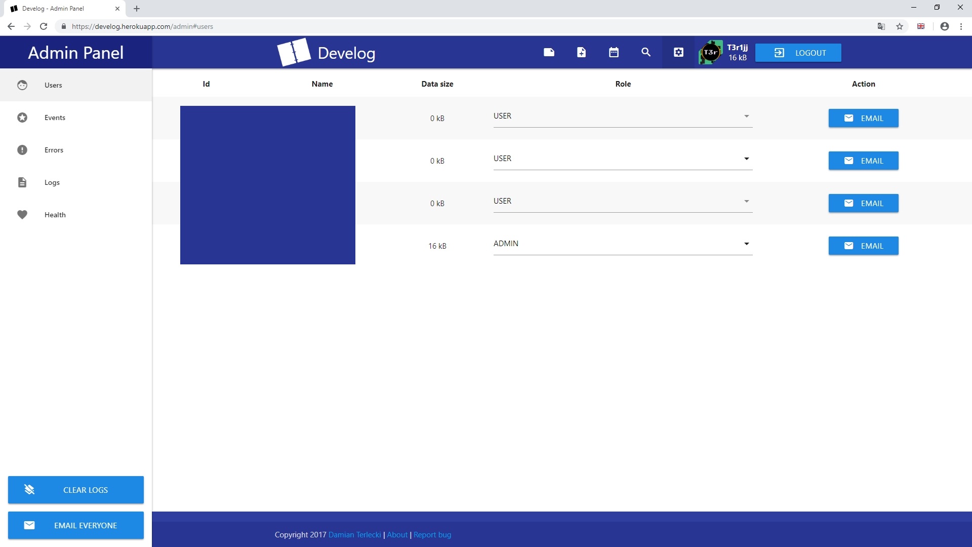Open the Health section in sidebar
972x547 pixels.
[x=76, y=215]
